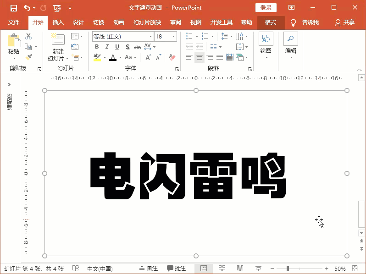Adjust the zoom slider handle
366x274 pixels.
pyautogui.click(x=288, y=269)
